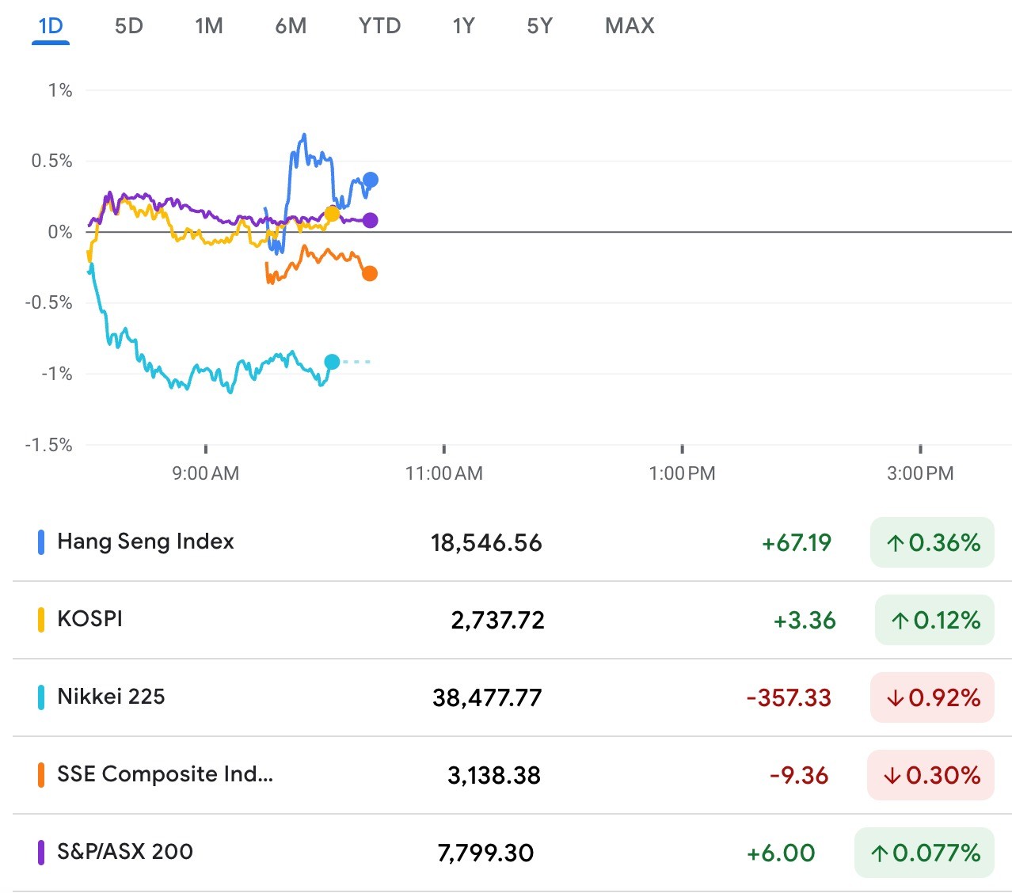Click the yellow KOSPI color marker
This screenshot has width=1012, height=893.
(41, 620)
